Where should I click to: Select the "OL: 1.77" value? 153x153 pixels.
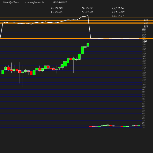[x=118, y=16]
